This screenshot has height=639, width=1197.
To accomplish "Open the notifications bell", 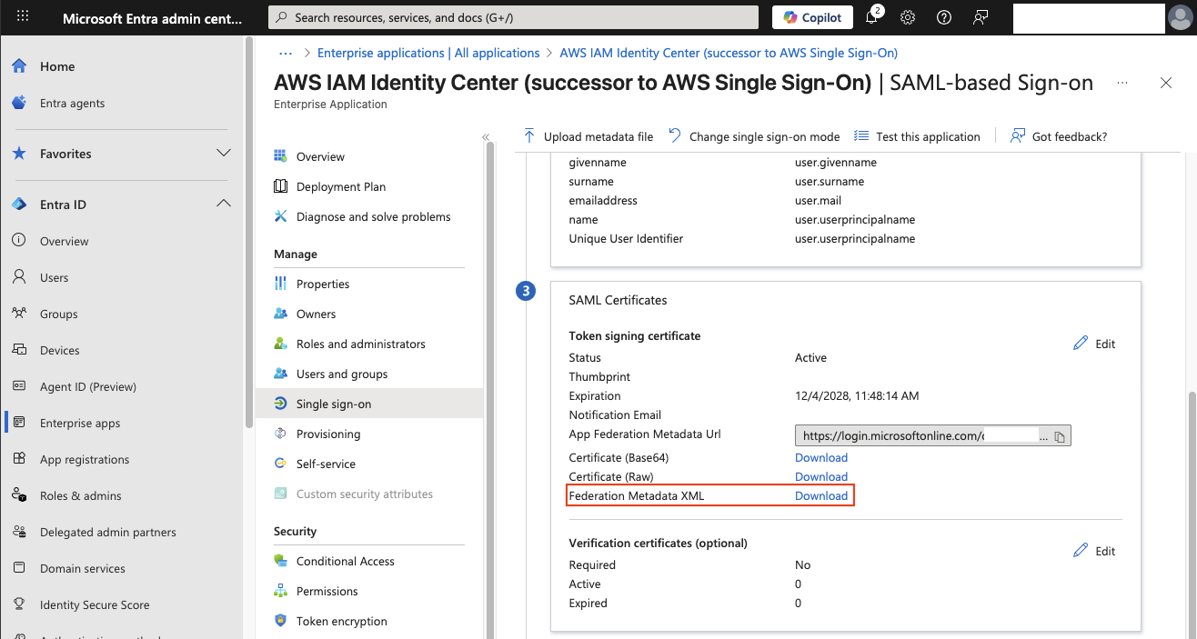I will 871,17.
